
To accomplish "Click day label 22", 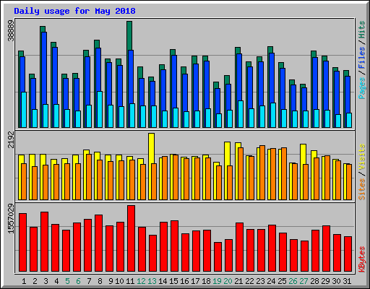I will [249, 281].
